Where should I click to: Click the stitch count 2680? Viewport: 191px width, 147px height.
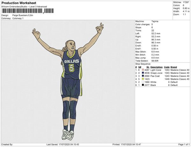pyautogui.click(x=147, y=76)
